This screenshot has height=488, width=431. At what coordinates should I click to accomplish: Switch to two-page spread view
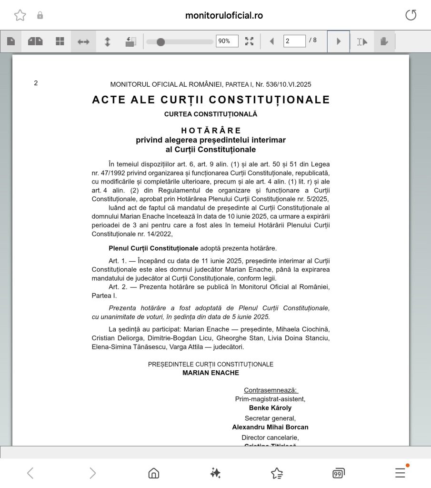(35, 41)
